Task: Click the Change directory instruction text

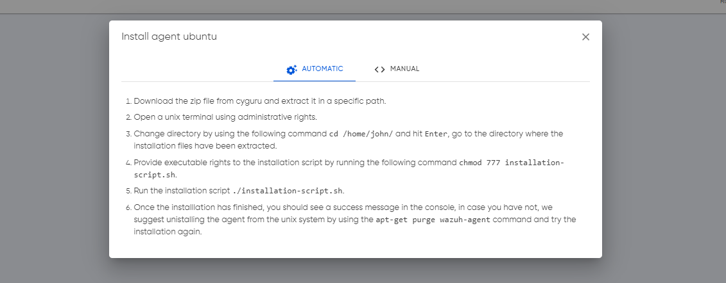Action: click(x=348, y=140)
